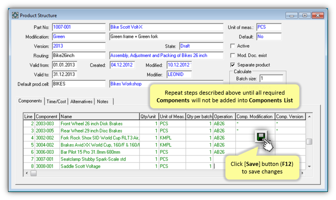Minimize the Product Structure window
Viewport: 336px width, 200px height.
(292, 16)
